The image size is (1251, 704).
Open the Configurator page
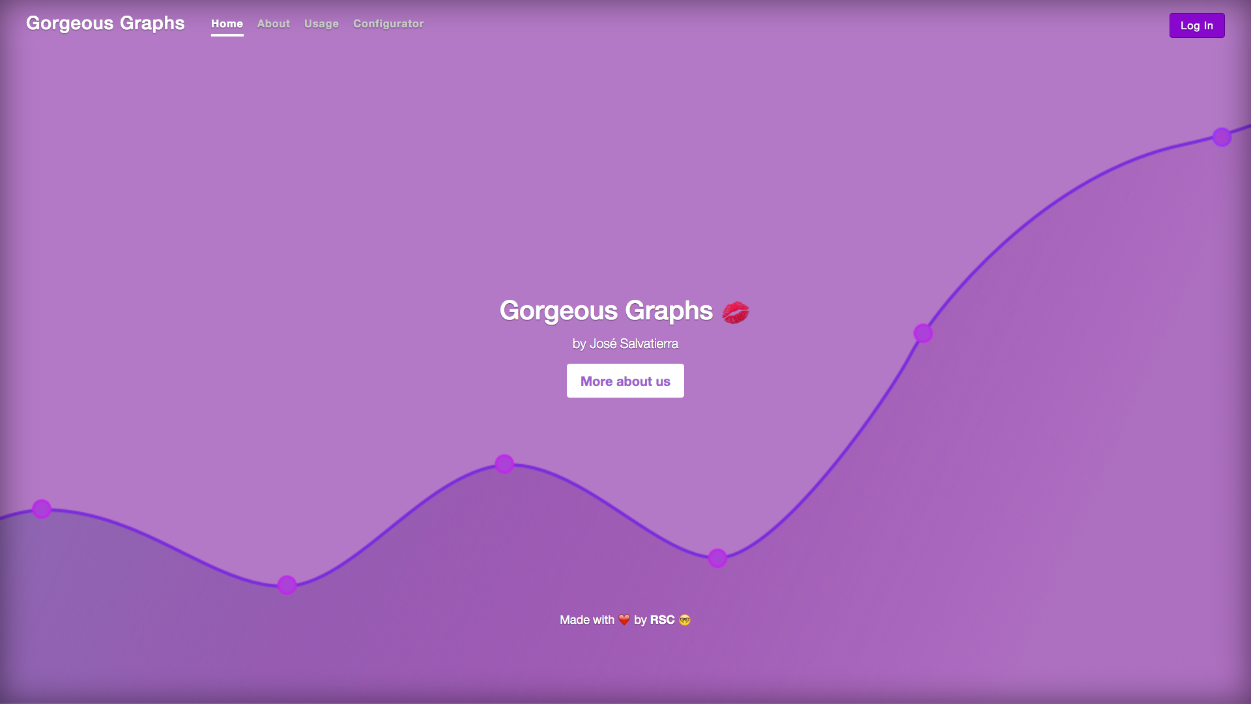[x=388, y=24]
